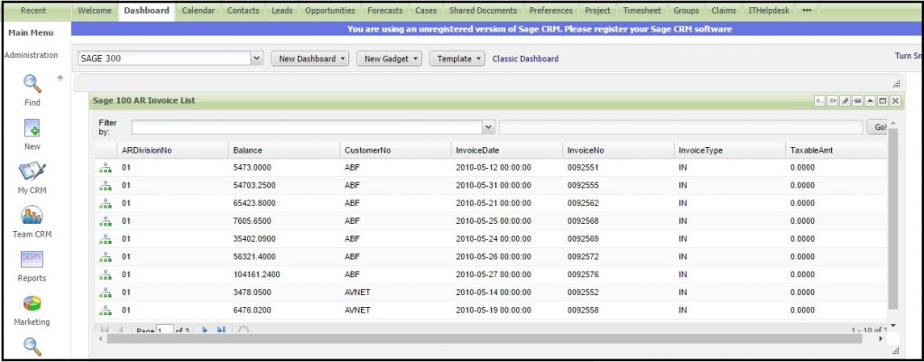Sort by the Balance column header
The image size is (924, 362).
point(284,151)
